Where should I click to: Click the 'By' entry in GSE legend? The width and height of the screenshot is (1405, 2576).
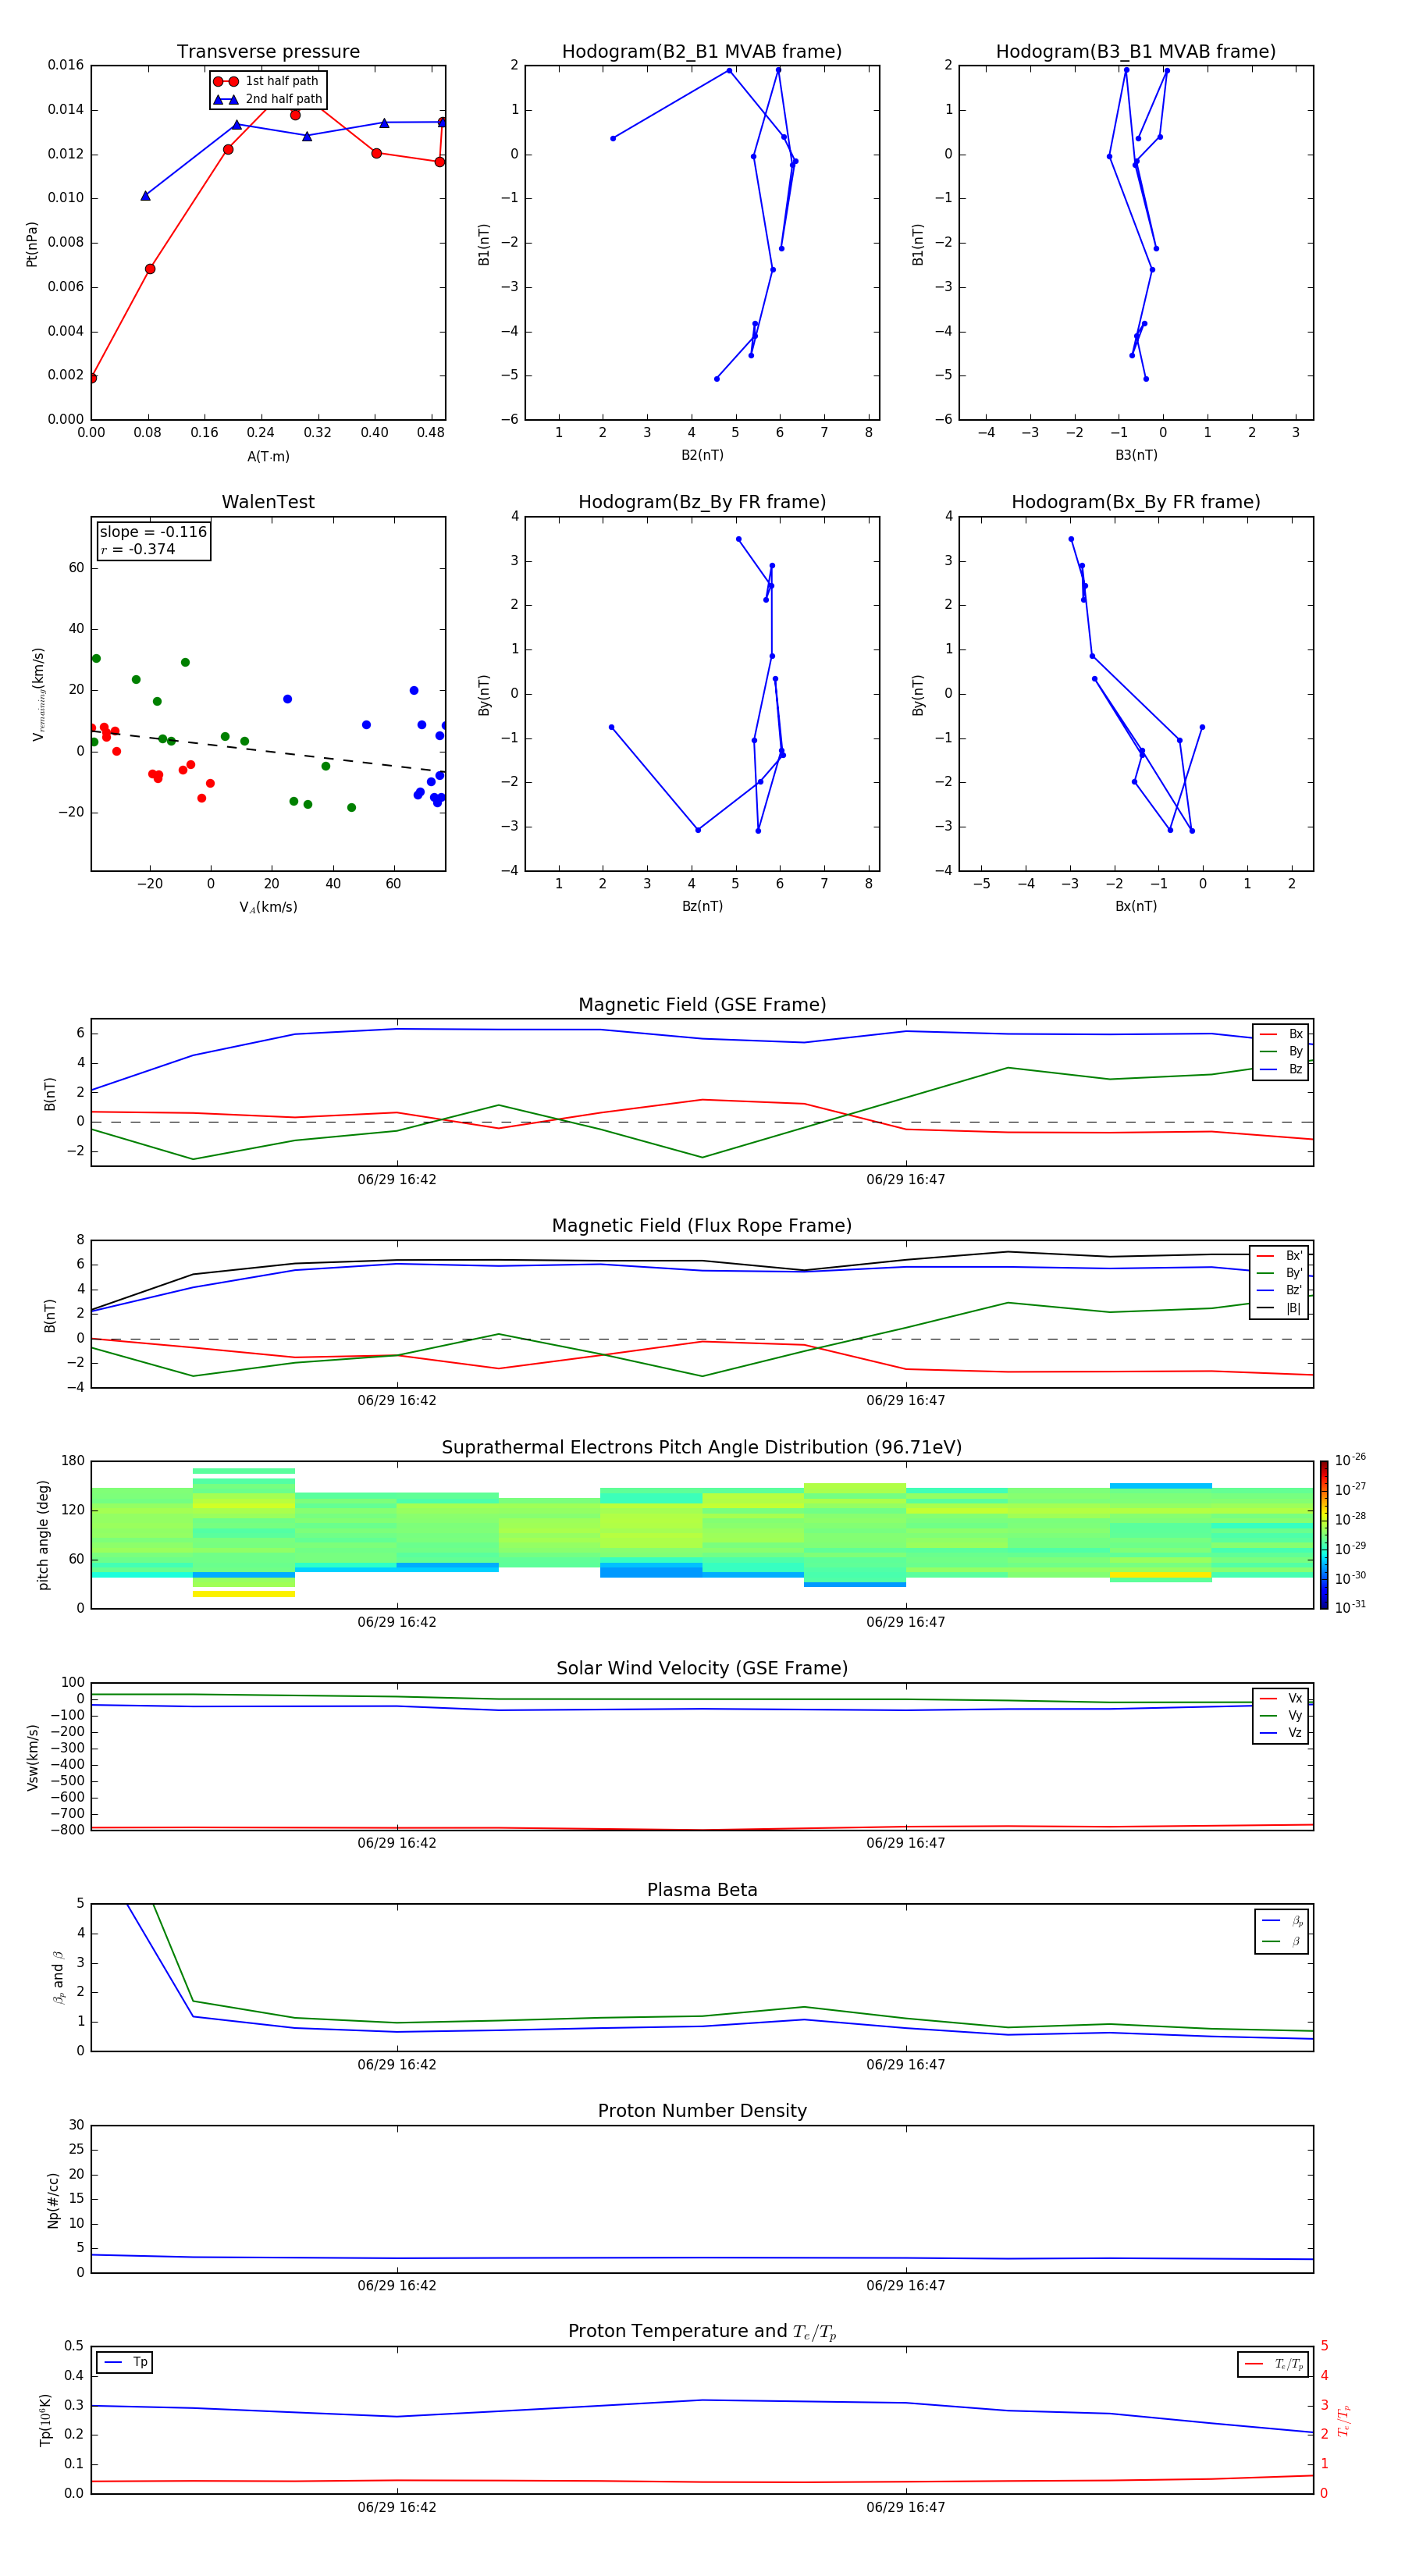point(1281,1051)
